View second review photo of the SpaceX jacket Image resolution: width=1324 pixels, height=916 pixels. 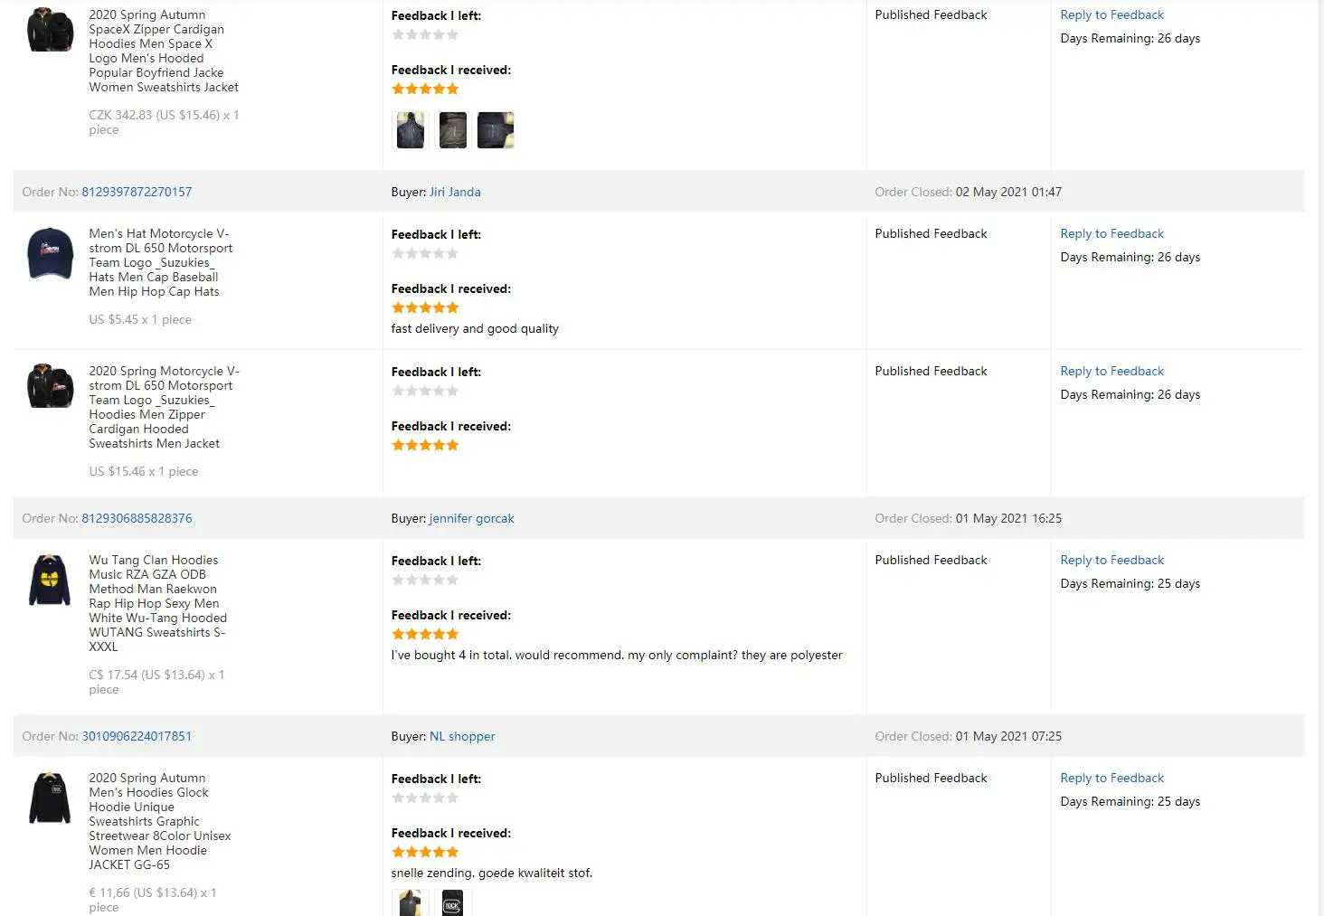(452, 130)
